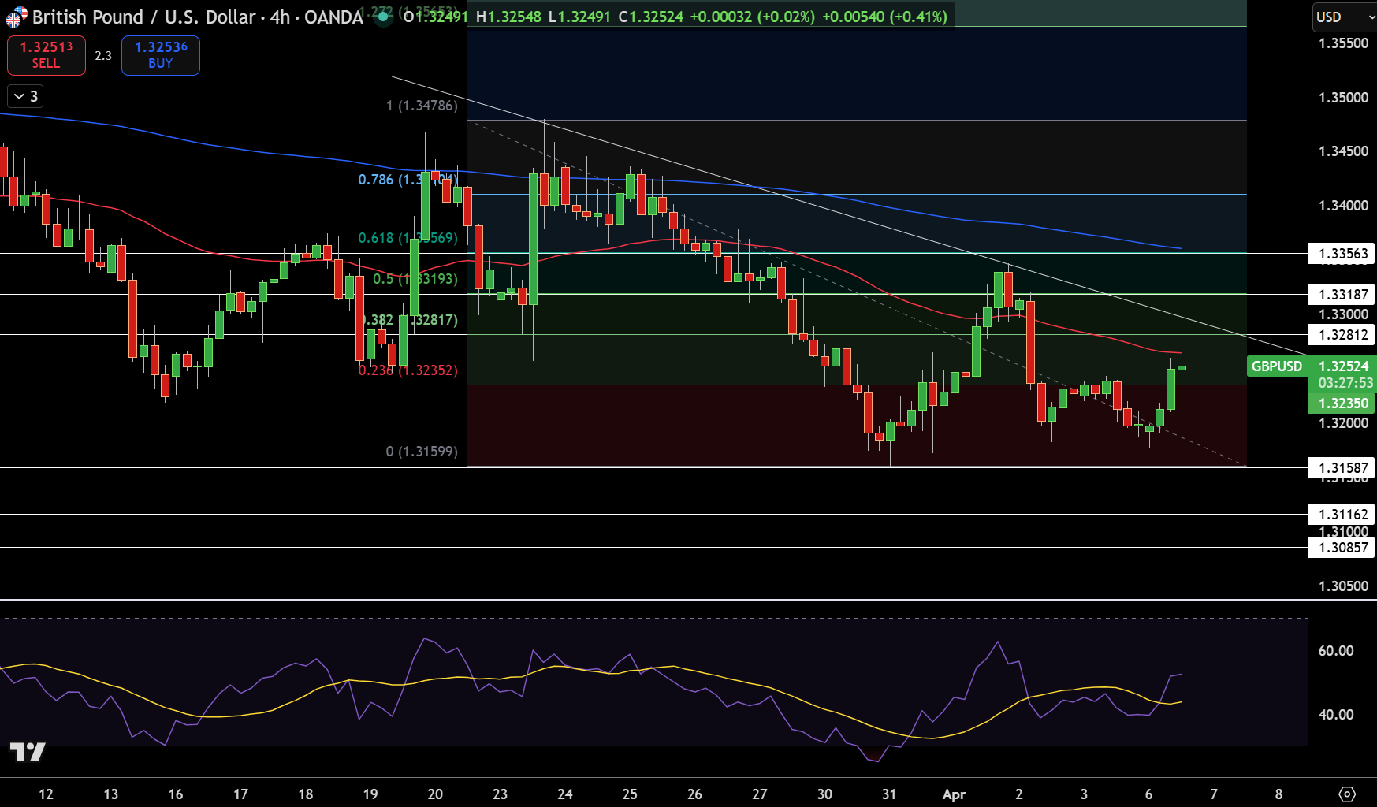Screen dimensions: 1377x807
Task: Click the British pound flag symbol icon
Action: click(x=16, y=17)
